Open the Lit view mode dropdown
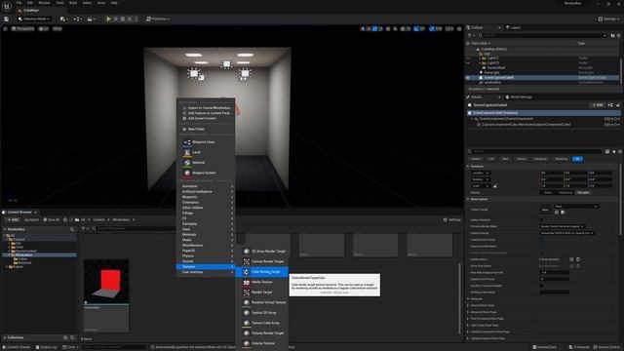The width and height of the screenshot is (624, 351). (43, 28)
